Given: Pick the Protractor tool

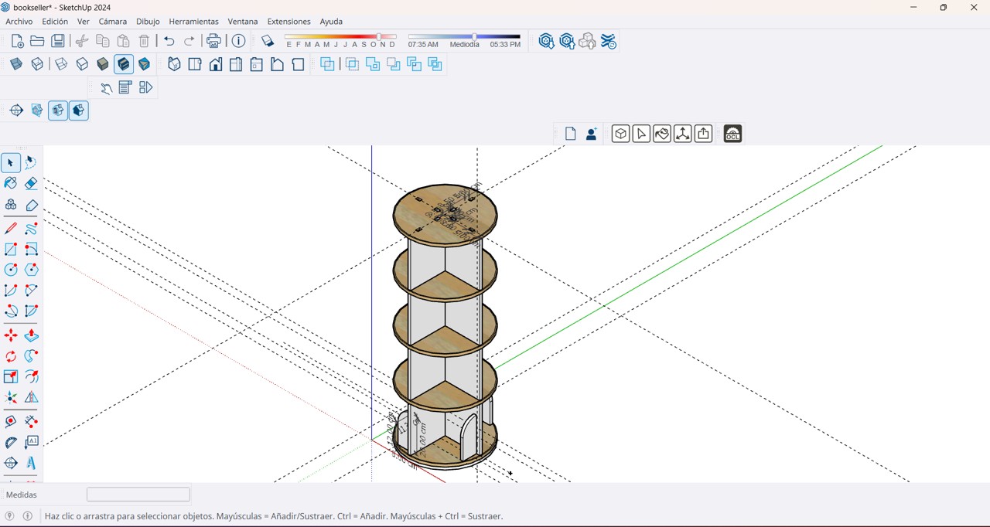Looking at the screenshot, I should pos(11,443).
